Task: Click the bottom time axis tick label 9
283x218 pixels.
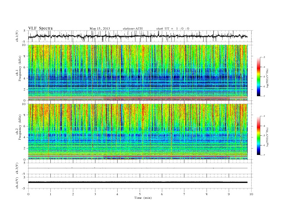Action: coord(229,194)
